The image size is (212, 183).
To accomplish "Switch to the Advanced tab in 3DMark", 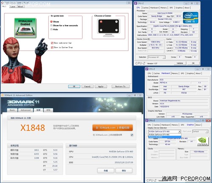I will [x=25, y=110].
